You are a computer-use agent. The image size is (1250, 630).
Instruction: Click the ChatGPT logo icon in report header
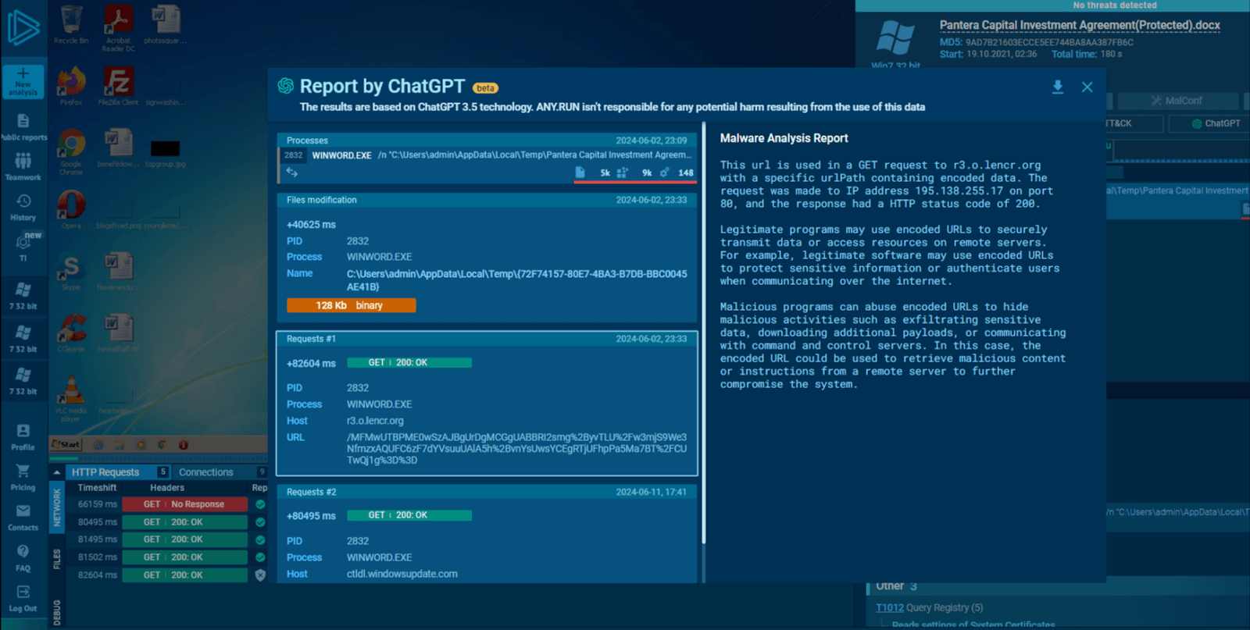(x=286, y=86)
